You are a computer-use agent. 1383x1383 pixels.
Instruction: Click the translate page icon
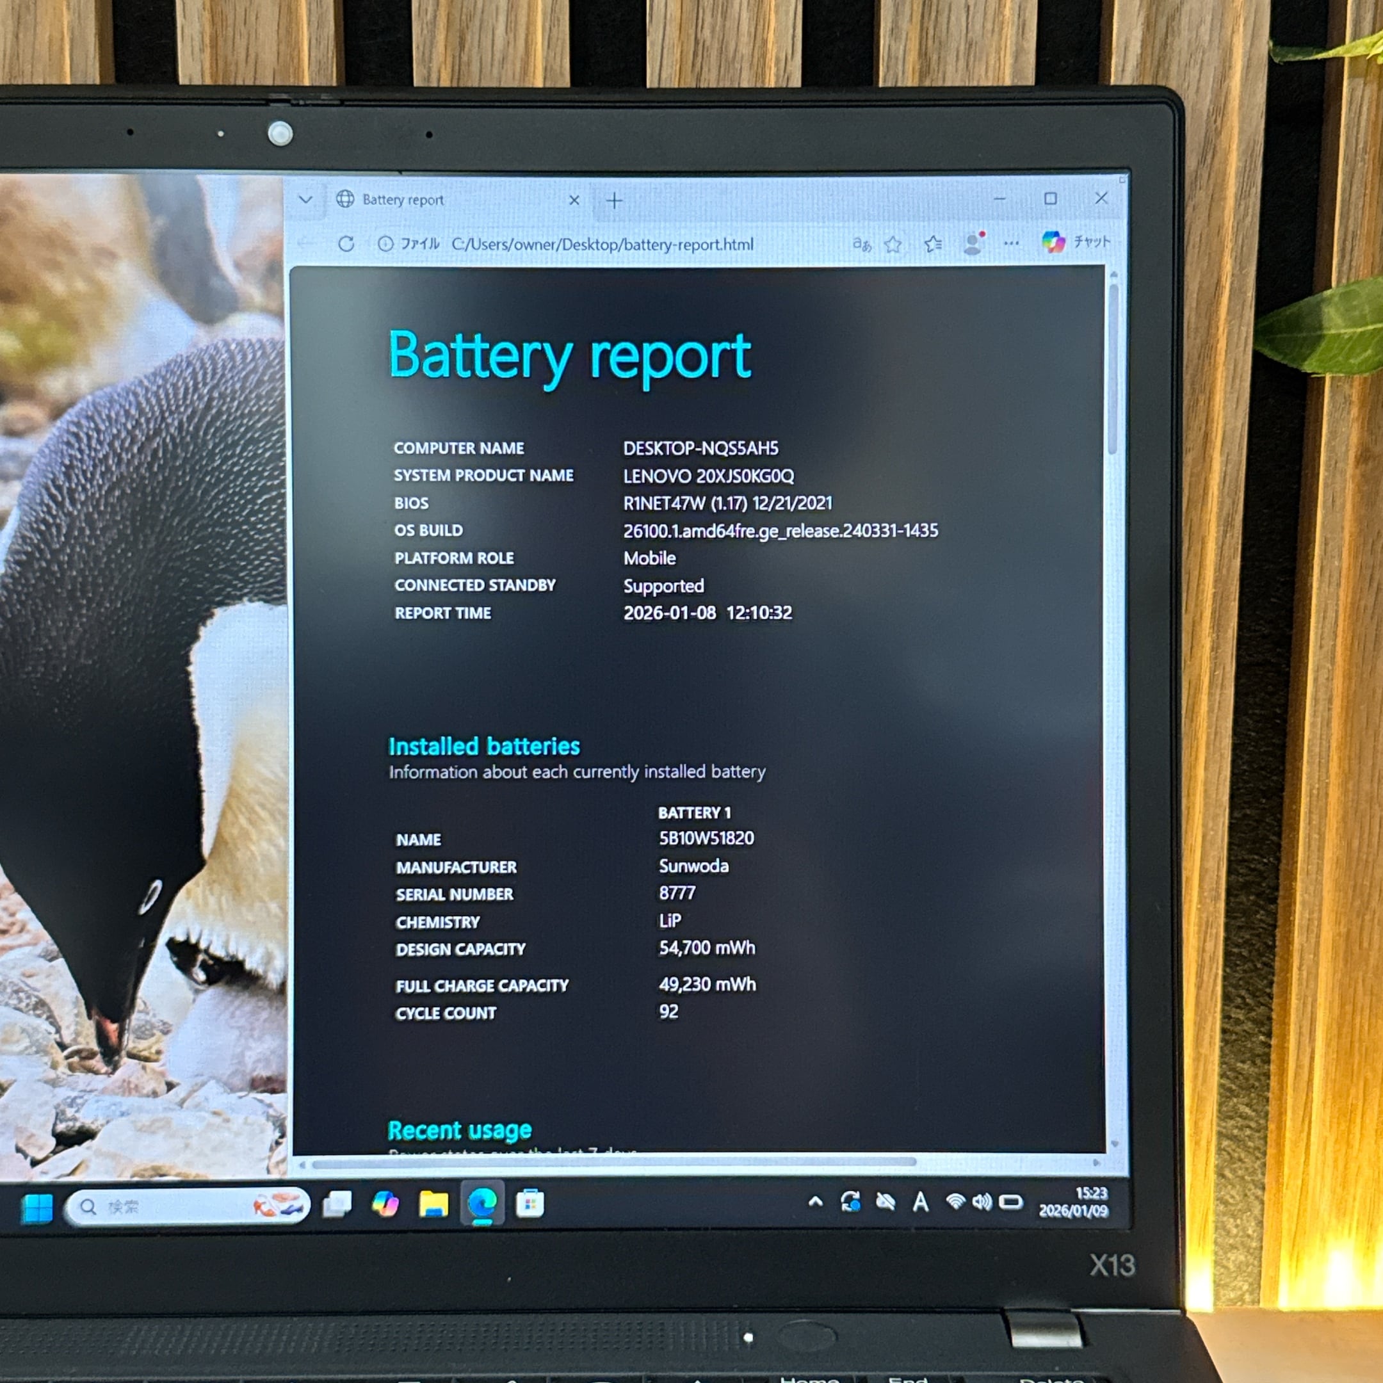tap(861, 244)
